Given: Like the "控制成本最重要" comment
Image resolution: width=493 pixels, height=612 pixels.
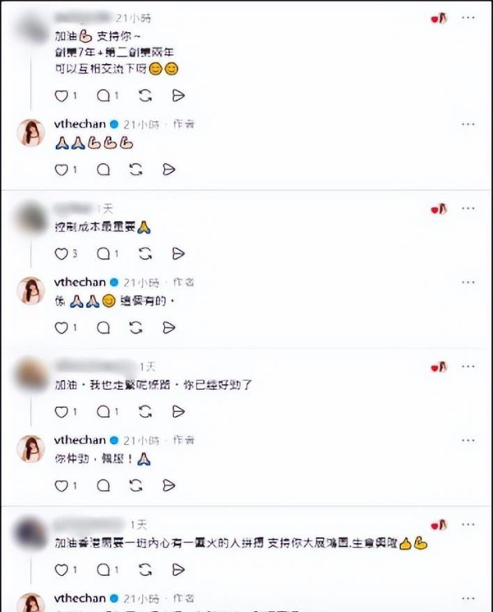Looking at the screenshot, I should tap(61, 253).
